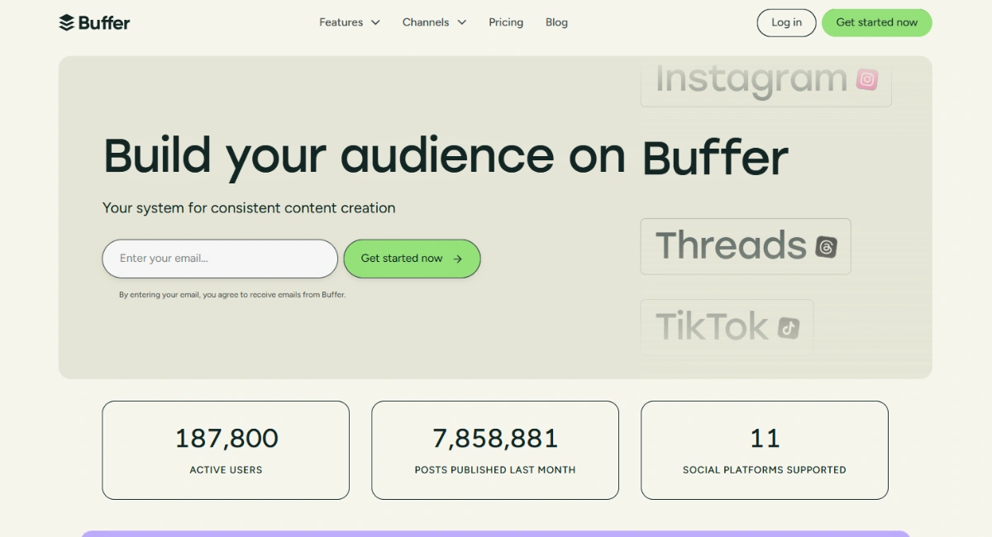Click arrow icon in Get started button
The height and width of the screenshot is (537, 992).
457,259
